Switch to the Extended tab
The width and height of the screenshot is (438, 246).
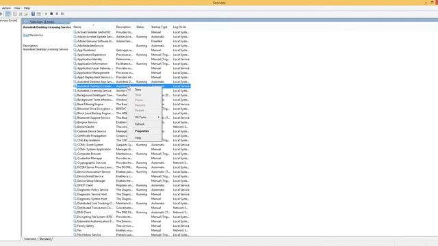point(30,238)
